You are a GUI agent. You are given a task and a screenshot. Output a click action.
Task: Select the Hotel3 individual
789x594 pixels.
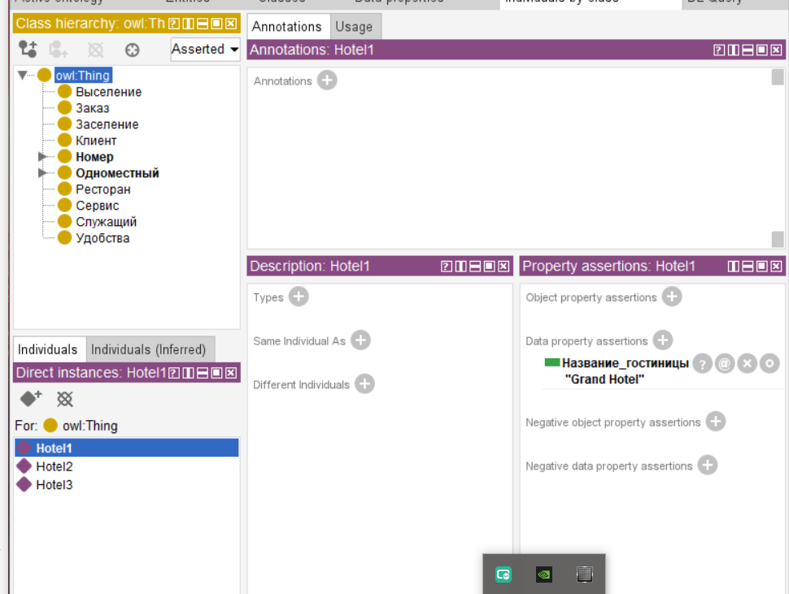pyautogui.click(x=127, y=484)
